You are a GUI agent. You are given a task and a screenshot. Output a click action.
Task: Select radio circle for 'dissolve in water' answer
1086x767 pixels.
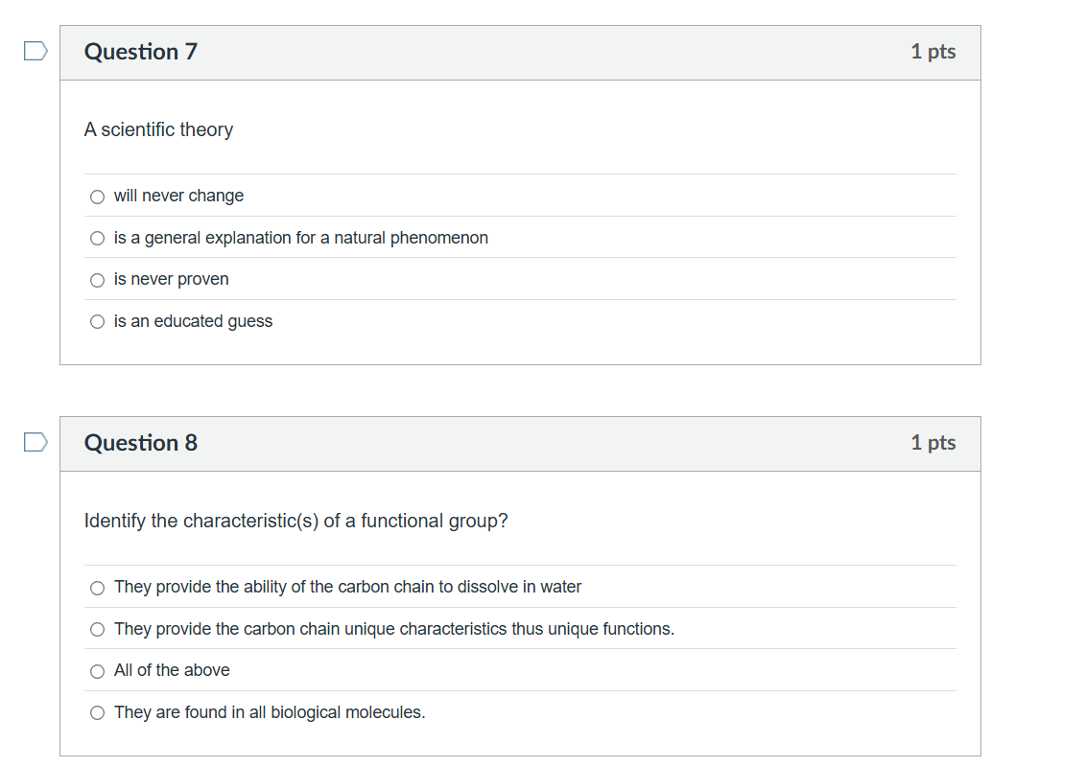tap(97, 588)
